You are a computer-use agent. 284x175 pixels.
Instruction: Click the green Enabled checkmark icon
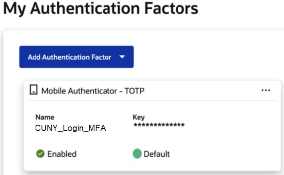40,154
